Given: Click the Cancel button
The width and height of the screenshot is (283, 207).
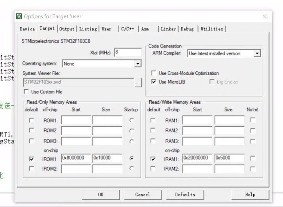Looking at the screenshot, I should pos(143,195).
